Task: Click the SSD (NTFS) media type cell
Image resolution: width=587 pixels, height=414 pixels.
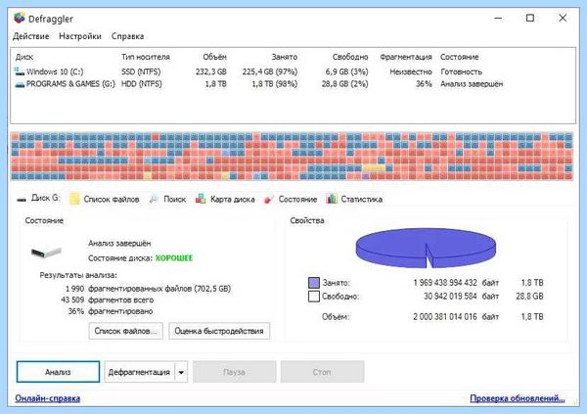Action: (x=141, y=71)
